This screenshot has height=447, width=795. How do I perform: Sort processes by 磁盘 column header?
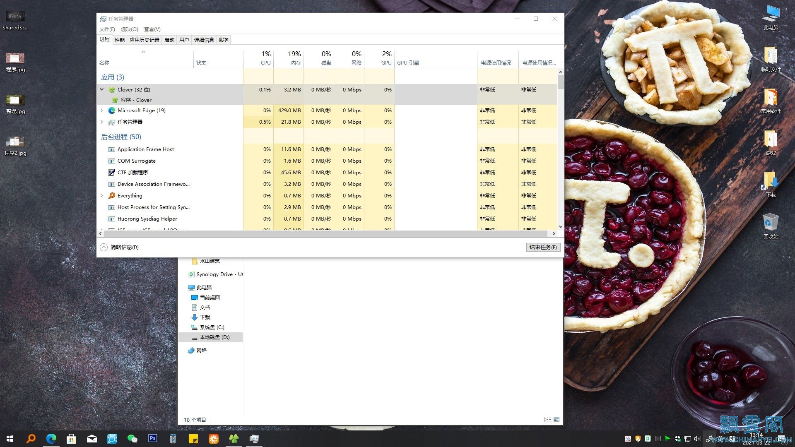click(319, 58)
